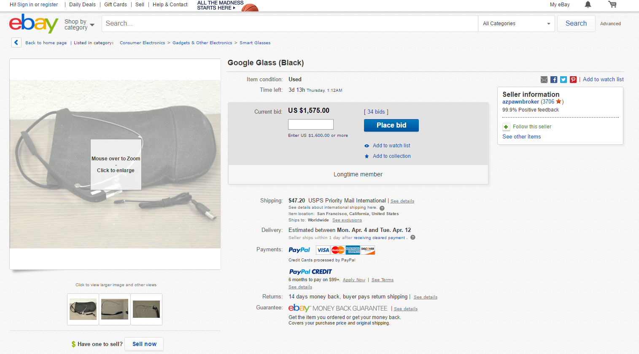The width and height of the screenshot is (639, 354).
Task: Click the Sell now button
Action: coord(144,344)
